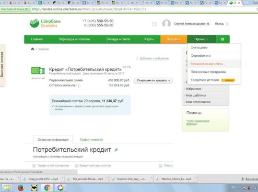Go to Главная menu item
This screenshot has height=192, width=258.
(37, 39)
